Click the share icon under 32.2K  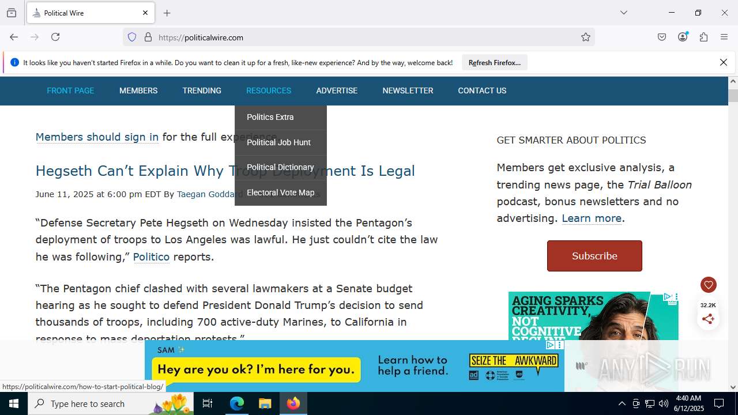[708, 319]
